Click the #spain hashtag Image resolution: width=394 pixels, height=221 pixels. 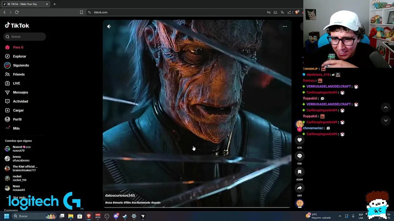point(156,203)
